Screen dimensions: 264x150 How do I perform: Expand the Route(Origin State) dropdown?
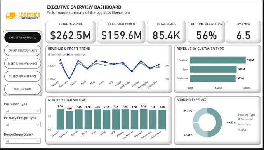(23, 141)
